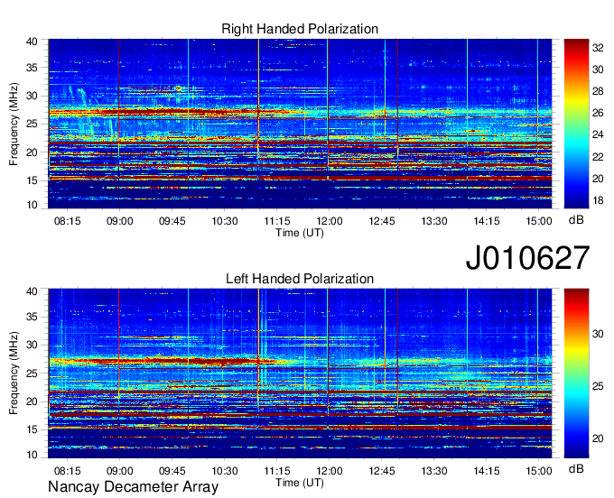Viewport: 614px width, 498px height.
Task: Click 11:15 time tick on Left Handed plot
Action: [x=277, y=471]
